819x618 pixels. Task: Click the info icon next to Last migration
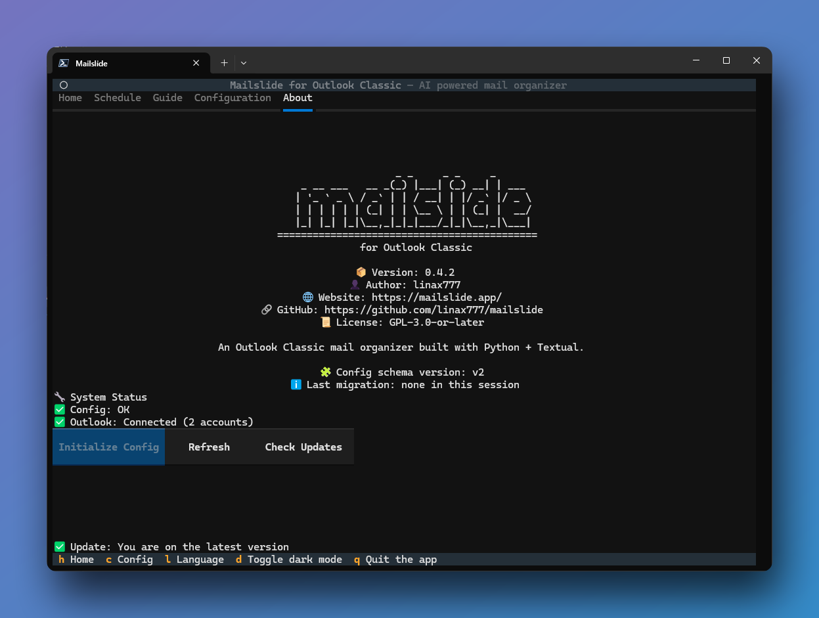[296, 384]
